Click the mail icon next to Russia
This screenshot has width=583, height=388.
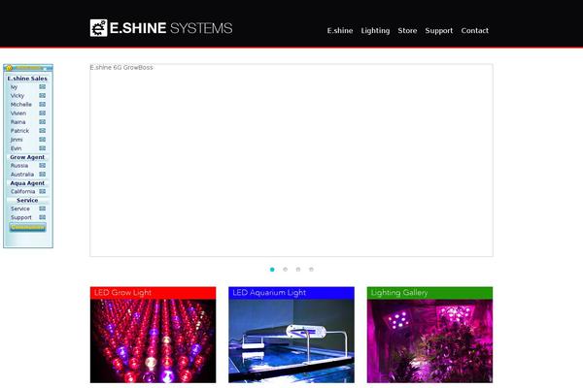pyautogui.click(x=43, y=166)
